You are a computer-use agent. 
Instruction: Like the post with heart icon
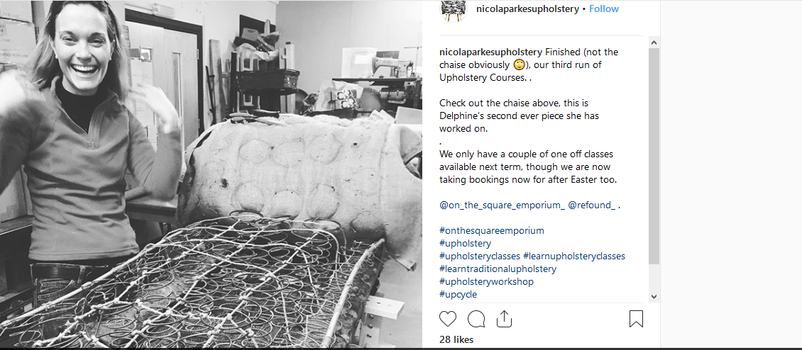pos(448,319)
